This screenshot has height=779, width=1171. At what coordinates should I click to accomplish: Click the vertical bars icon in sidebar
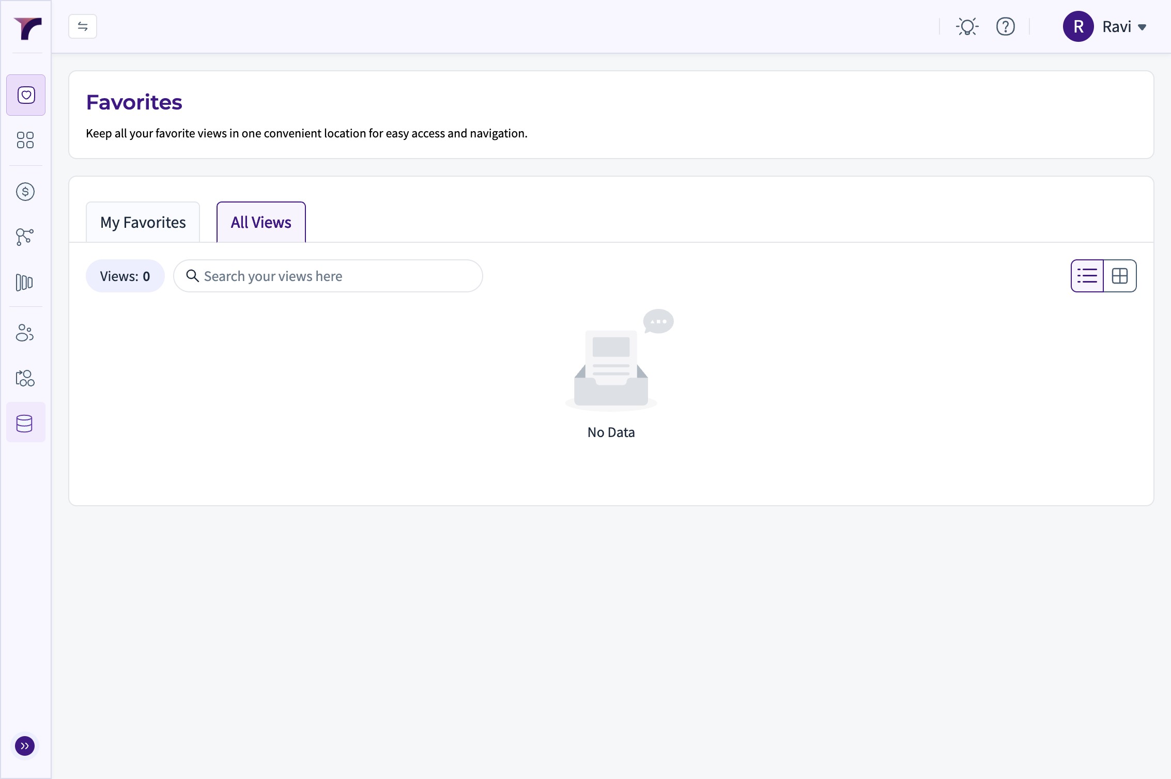24,283
